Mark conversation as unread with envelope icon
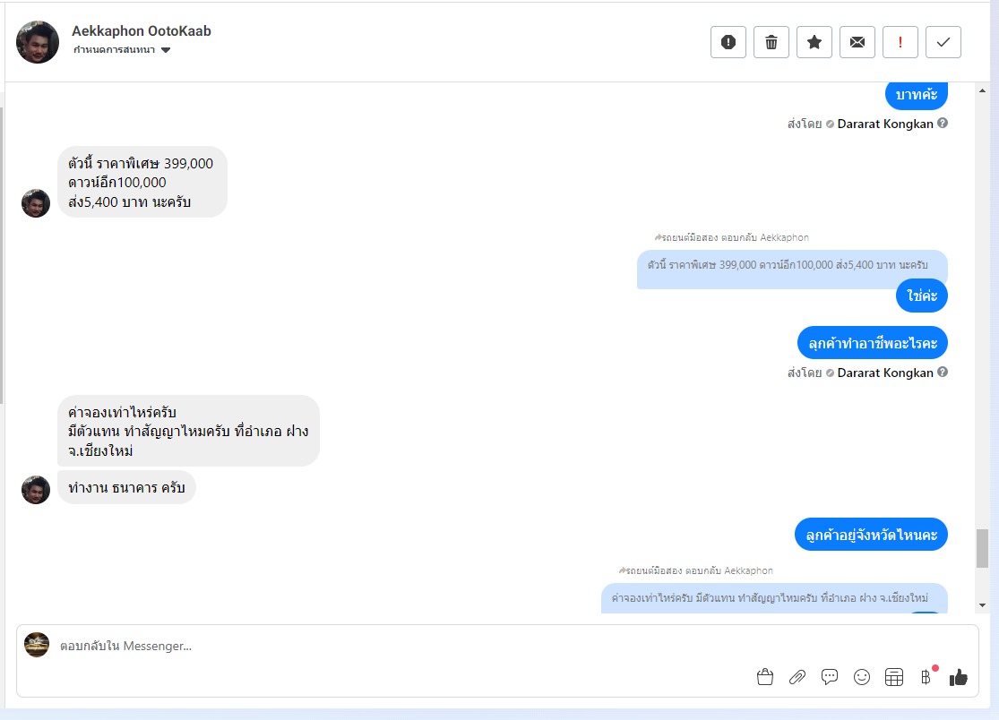999x720 pixels. pyautogui.click(x=857, y=42)
